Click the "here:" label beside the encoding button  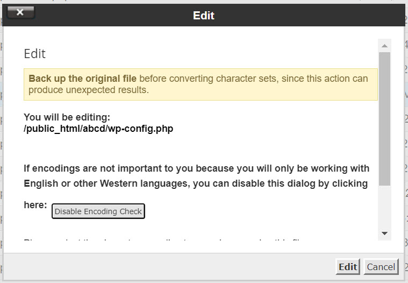click(35, 205)
